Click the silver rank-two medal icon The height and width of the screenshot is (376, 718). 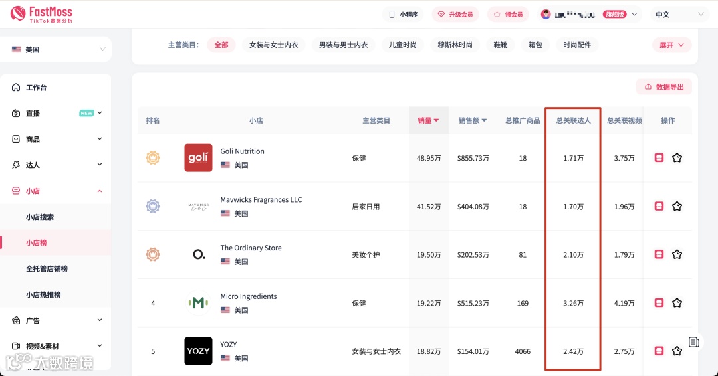153,207
